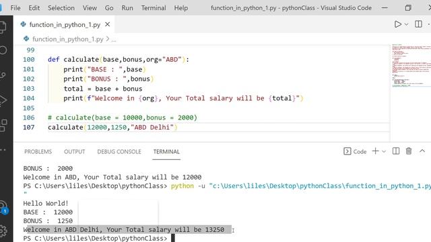Click the f-string 'Welcome in {org}' line
The height and width of the screenshot is (242, 431).
[x=183, y=98]
